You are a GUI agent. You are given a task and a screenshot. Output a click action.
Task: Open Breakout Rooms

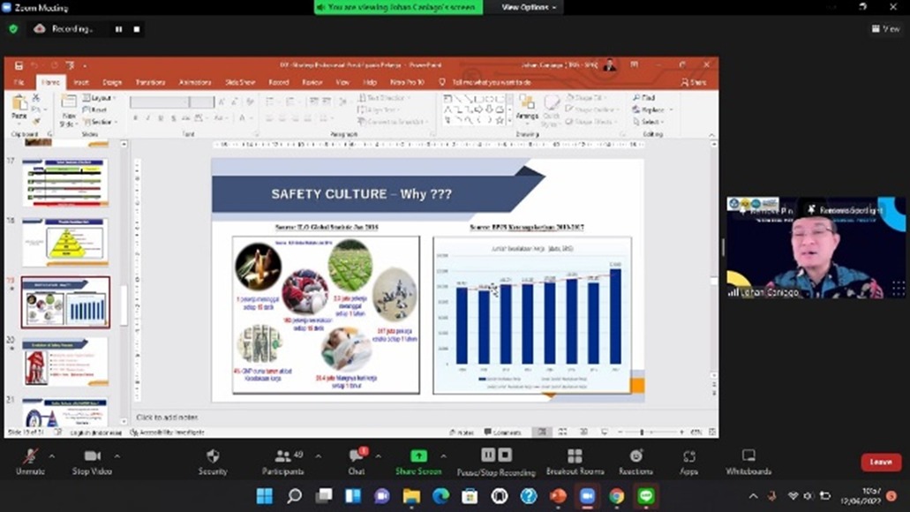575,456
